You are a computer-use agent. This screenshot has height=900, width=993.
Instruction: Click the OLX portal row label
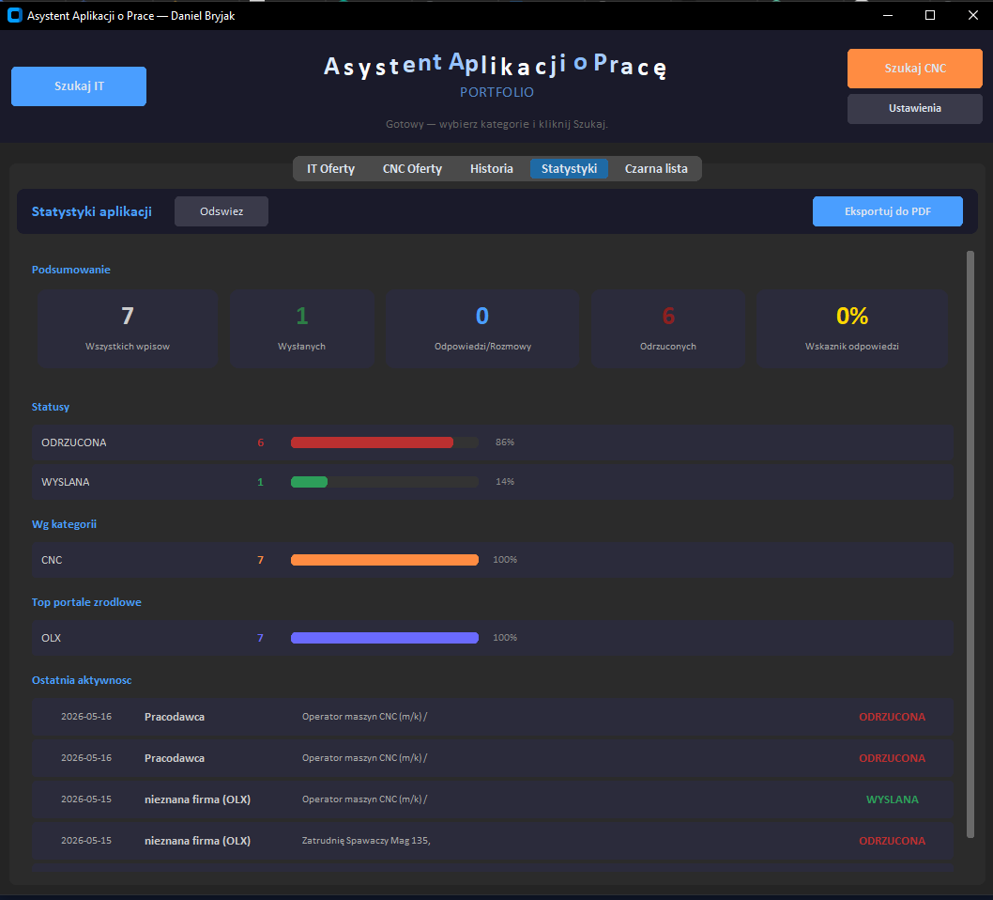[52, 638]
